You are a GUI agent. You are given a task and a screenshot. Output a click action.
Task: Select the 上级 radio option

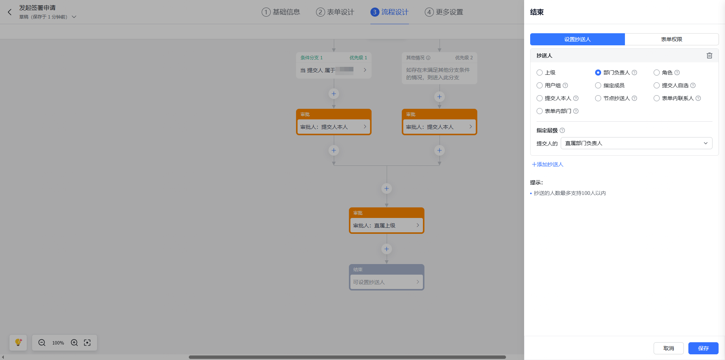540,73
